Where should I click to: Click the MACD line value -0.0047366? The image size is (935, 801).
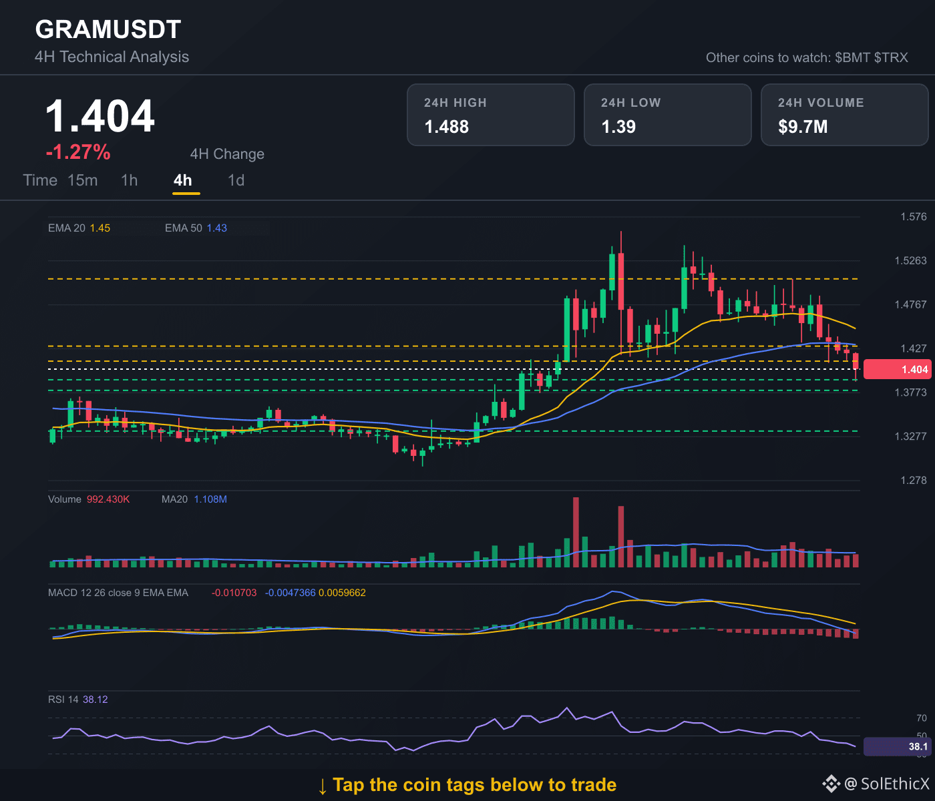(x=291, y=593)
